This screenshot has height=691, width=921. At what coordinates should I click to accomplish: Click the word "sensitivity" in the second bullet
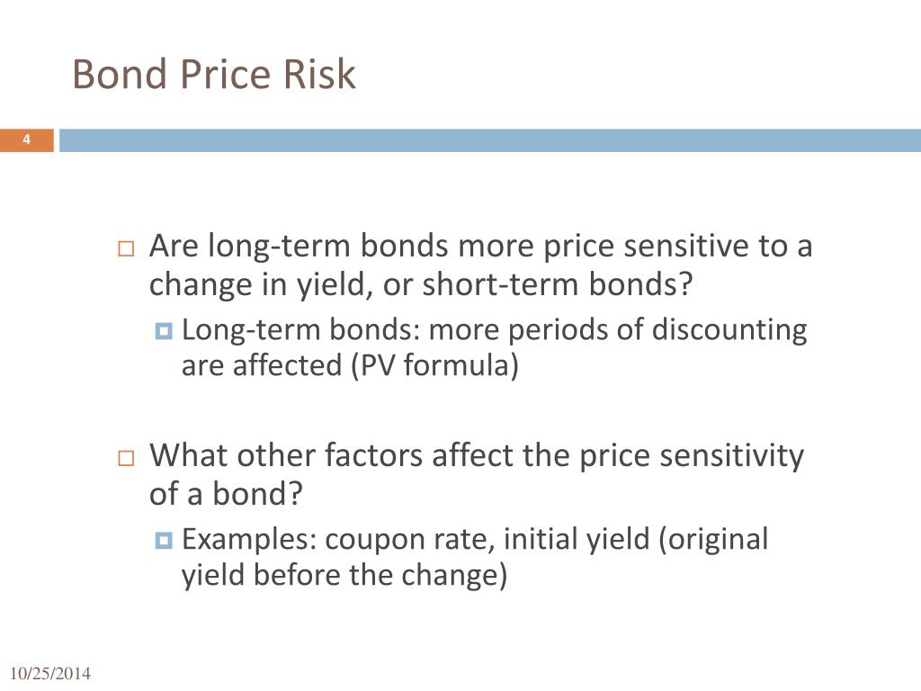731,456
